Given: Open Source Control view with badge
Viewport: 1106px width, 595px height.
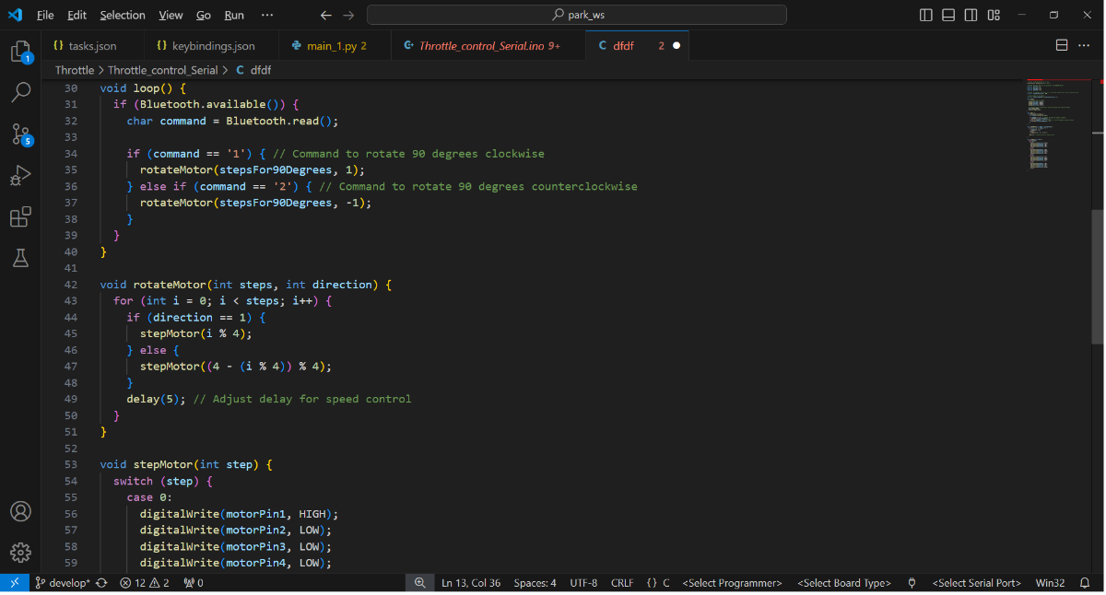Looking at the screenshot, I should click(20, 134).
